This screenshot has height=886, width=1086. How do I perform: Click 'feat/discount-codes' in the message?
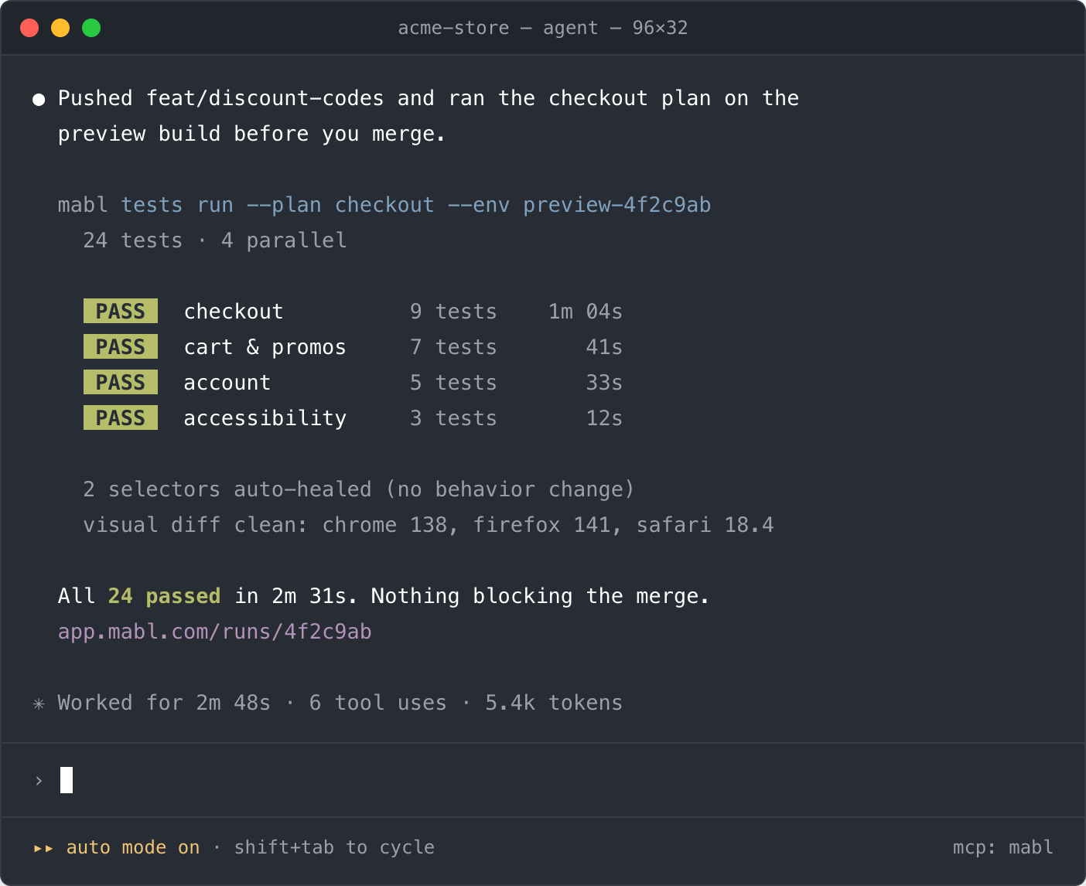tap(265, 98)
